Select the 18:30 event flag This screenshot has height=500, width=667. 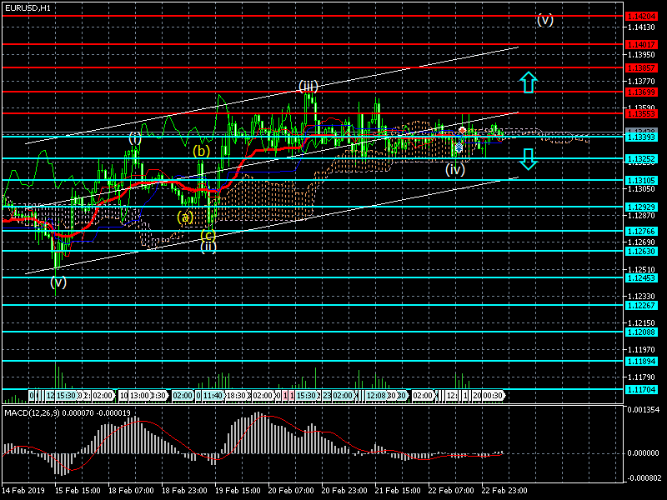click(x=237, y=396)
